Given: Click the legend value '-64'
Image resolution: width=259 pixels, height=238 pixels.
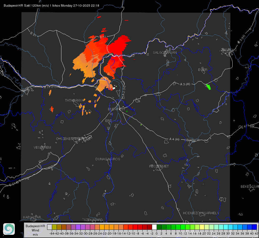Looking at the screenshot, I should coord(52,234).
